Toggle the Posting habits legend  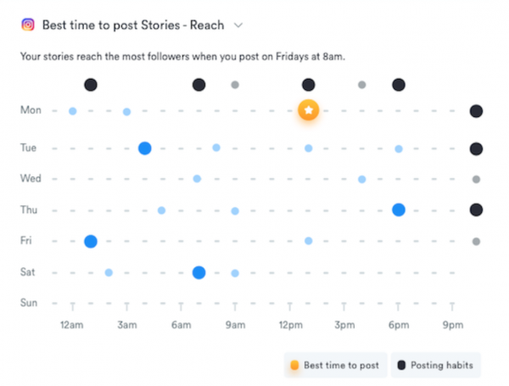pyautogui.click(x=436, y=366)
